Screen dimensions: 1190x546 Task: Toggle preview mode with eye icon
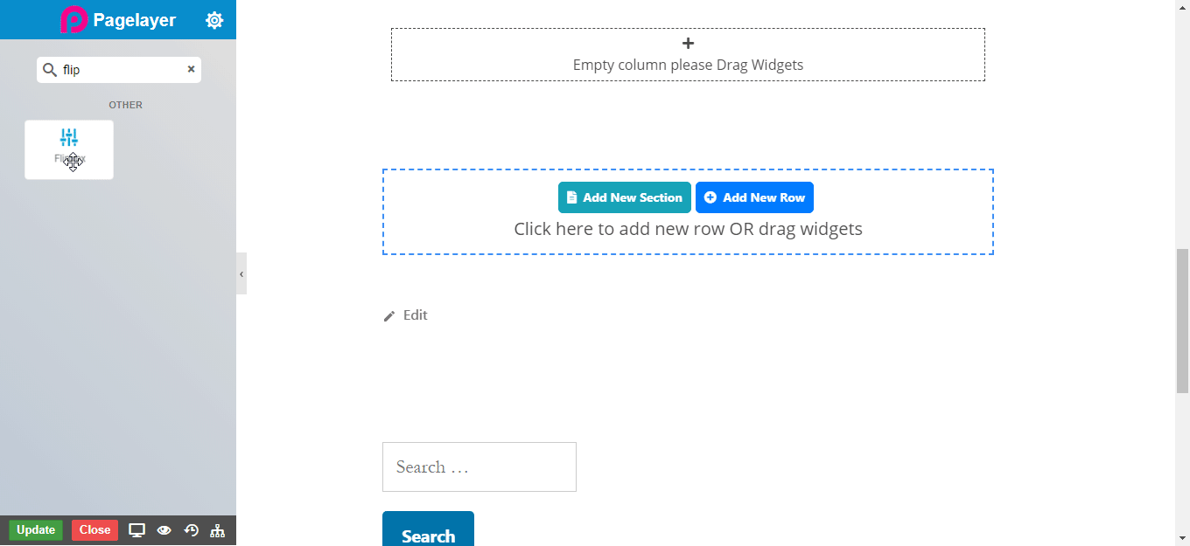[164, 530]
